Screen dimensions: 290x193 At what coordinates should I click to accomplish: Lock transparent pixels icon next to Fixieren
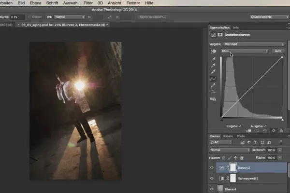[x=223, y=158]
